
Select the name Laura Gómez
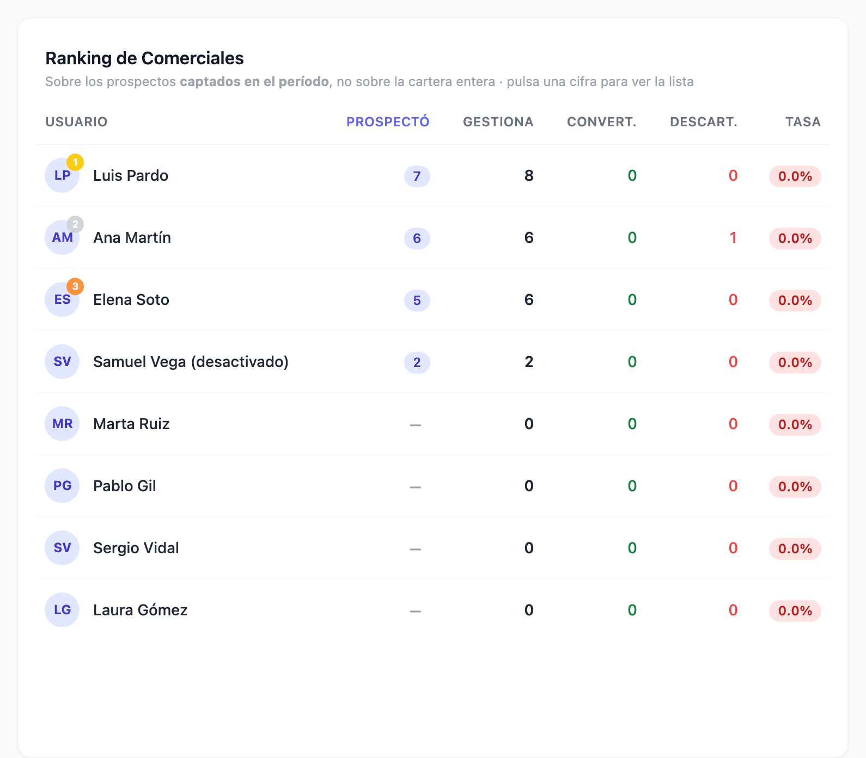[x=141, y=610]
